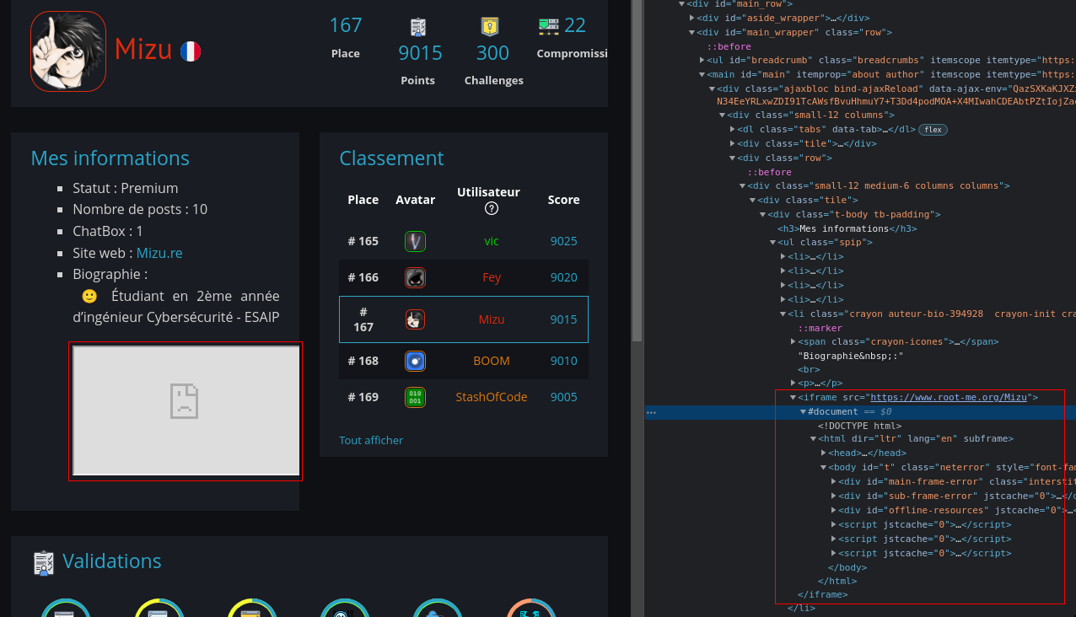Viewport: 1076px width, 617px height.
Task: Click the broken iframe page icon
Action: coord(184,401)
